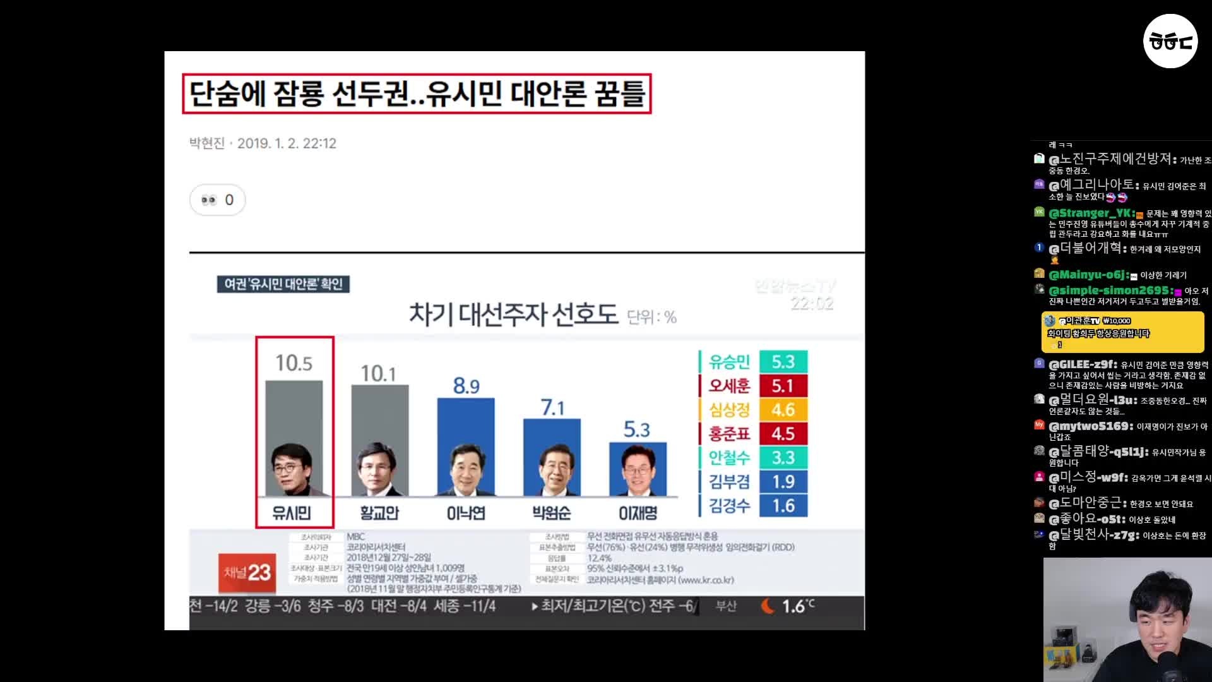Click the red 5.1 box next to 오세훈
The image size is (1212, 682).
pos(783,386)
